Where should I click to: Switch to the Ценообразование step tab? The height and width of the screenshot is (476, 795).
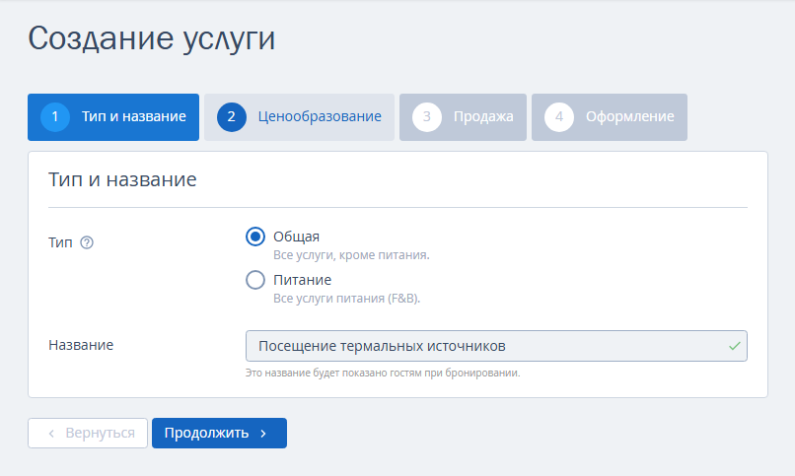click(x=299, y=117)
